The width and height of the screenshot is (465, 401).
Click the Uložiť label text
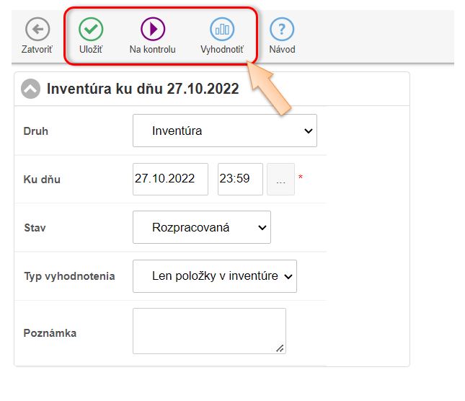(x=91, y=50)
